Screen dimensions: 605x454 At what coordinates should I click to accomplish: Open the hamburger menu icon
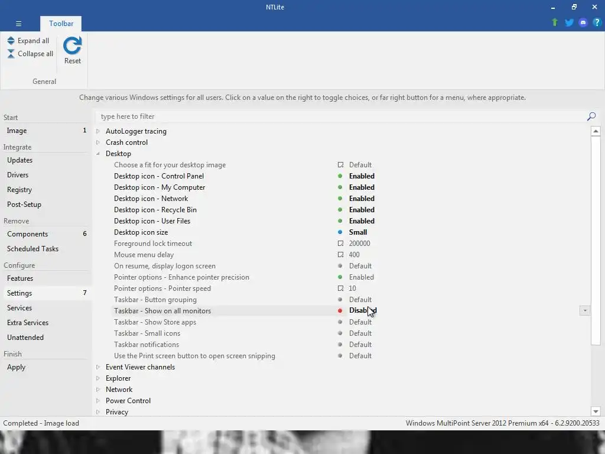[x=18, y=24]
